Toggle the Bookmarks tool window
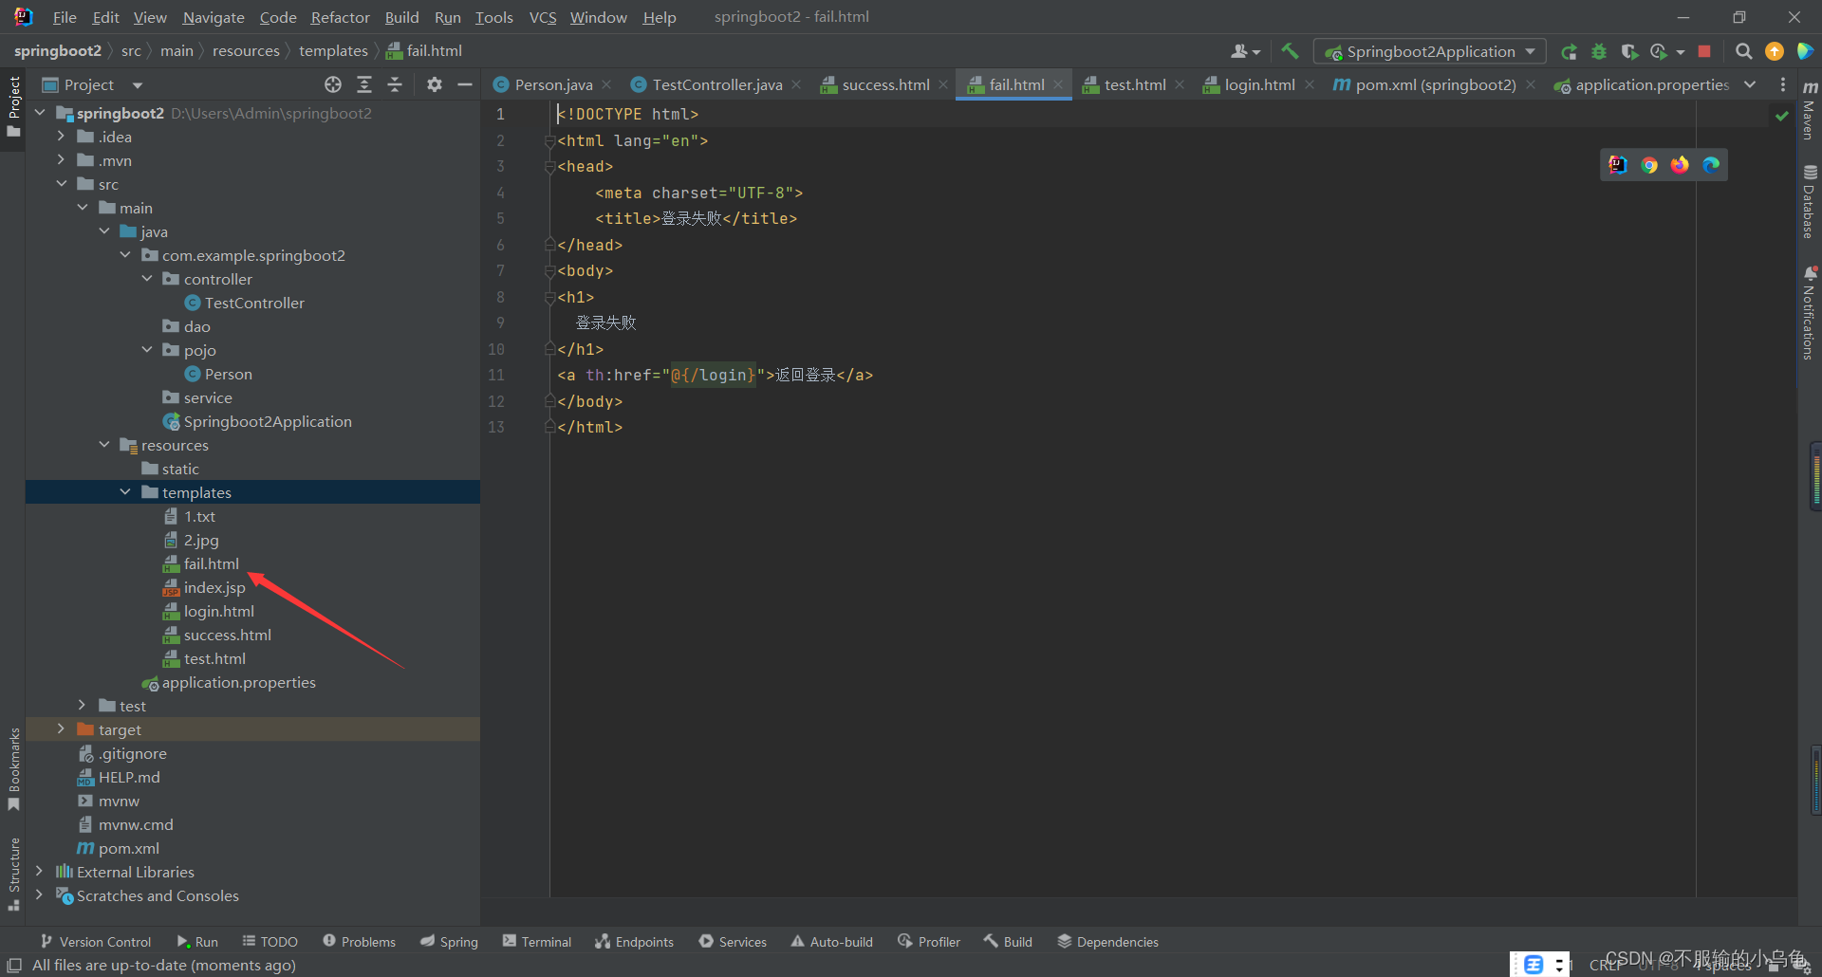1822x977 pixels. coord(13,769)
